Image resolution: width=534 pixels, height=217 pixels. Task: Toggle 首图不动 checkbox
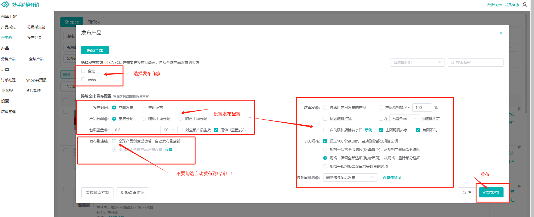(x=418, y=130)
